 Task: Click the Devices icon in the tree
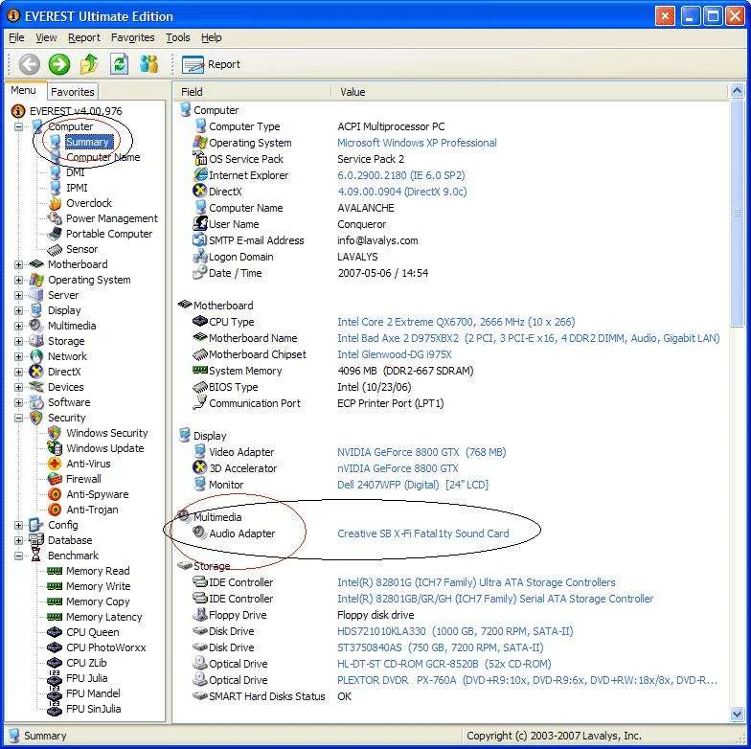tap(36, 387)
